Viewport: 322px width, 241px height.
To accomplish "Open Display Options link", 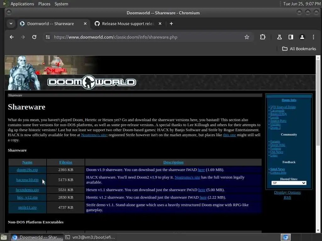I will 287,192.
